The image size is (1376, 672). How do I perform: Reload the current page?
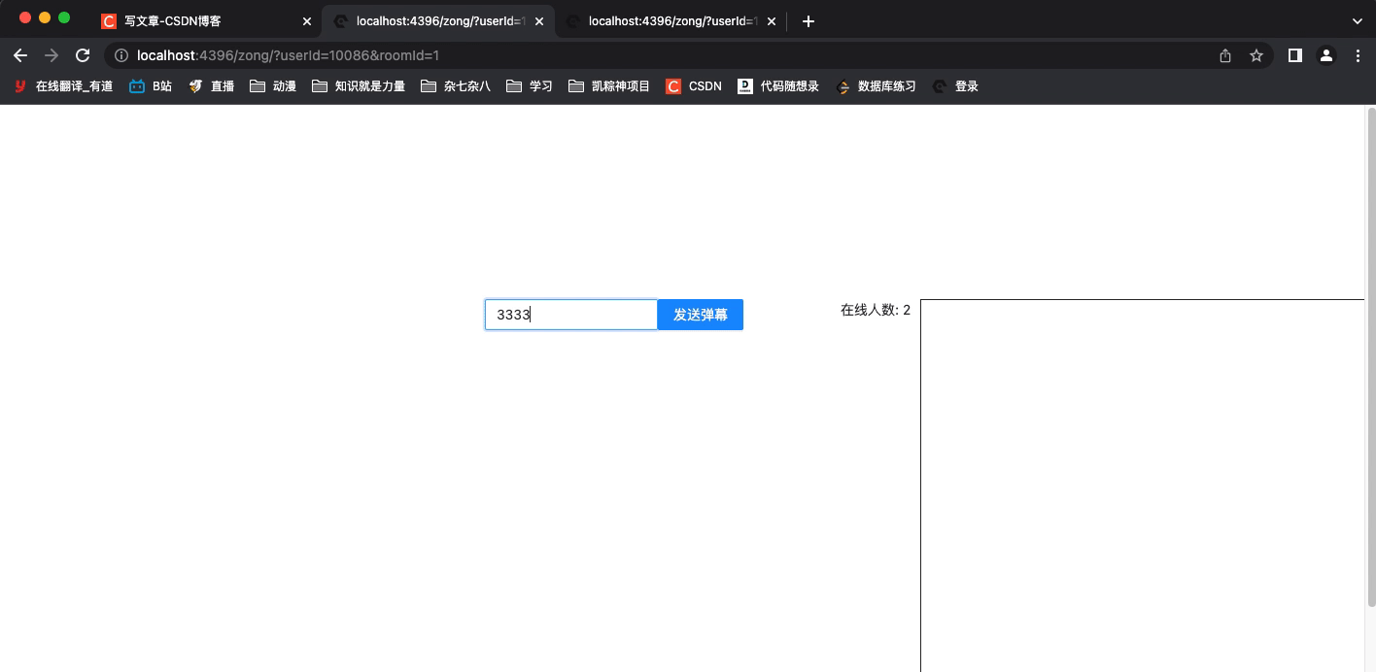83,55
